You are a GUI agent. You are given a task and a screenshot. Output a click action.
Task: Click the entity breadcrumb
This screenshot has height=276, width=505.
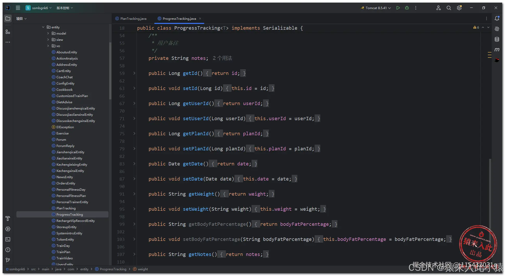[x=84, y=269]
